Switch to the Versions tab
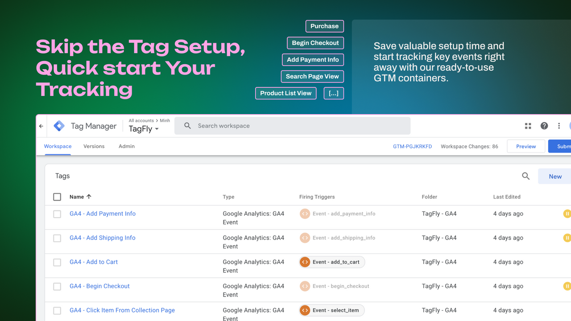The image size is (571, 321). coord(94,146)
